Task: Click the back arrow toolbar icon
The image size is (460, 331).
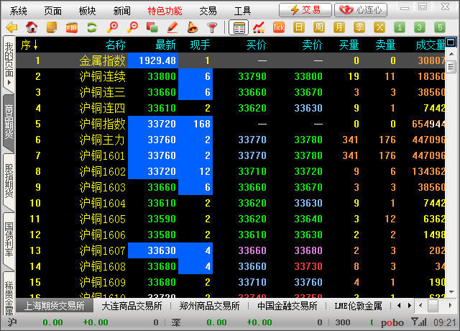Action: [x=11, y=28]
